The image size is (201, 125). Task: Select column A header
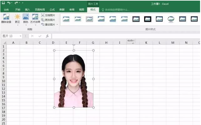[13, 43]
